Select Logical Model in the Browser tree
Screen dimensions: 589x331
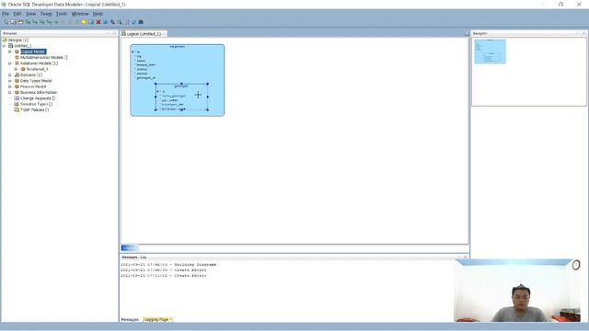click(x=33, y=51)
